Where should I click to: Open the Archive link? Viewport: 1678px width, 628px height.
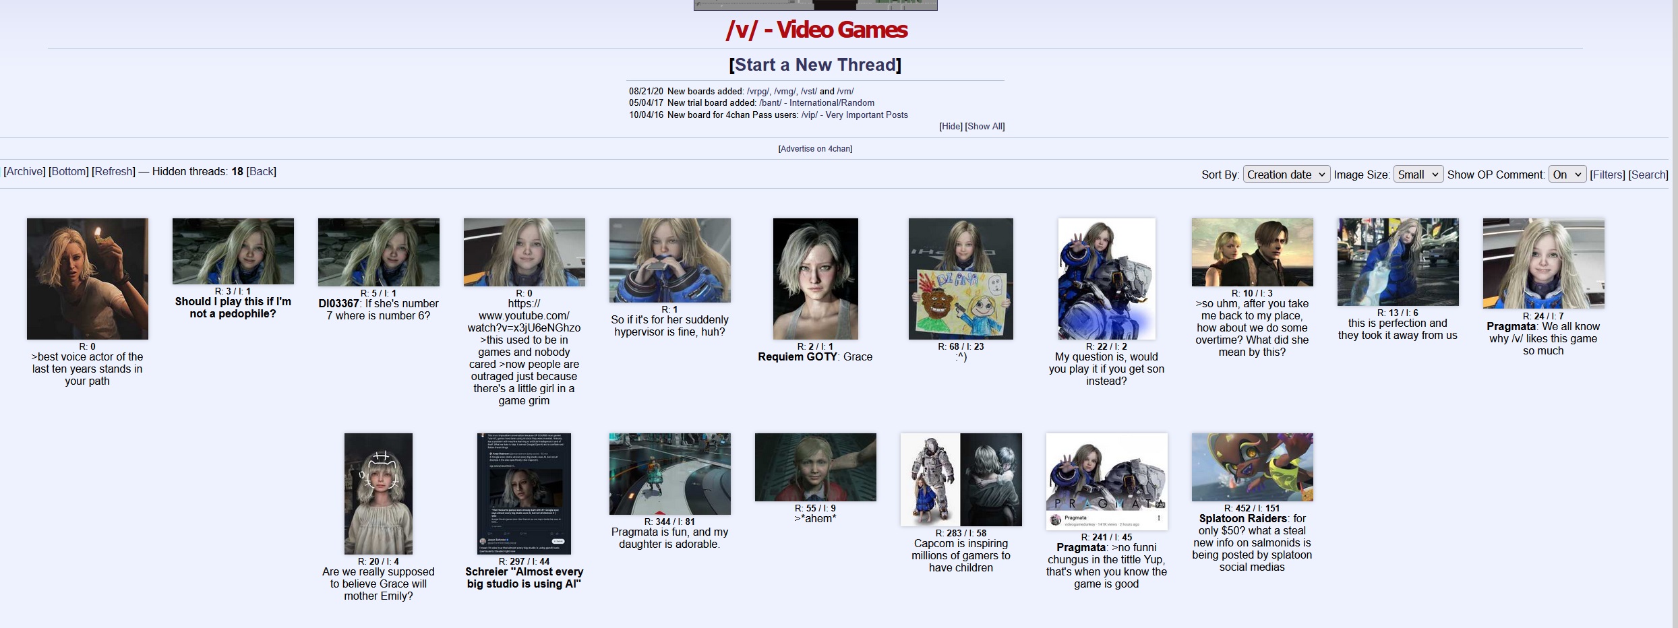tap(24, 172)
